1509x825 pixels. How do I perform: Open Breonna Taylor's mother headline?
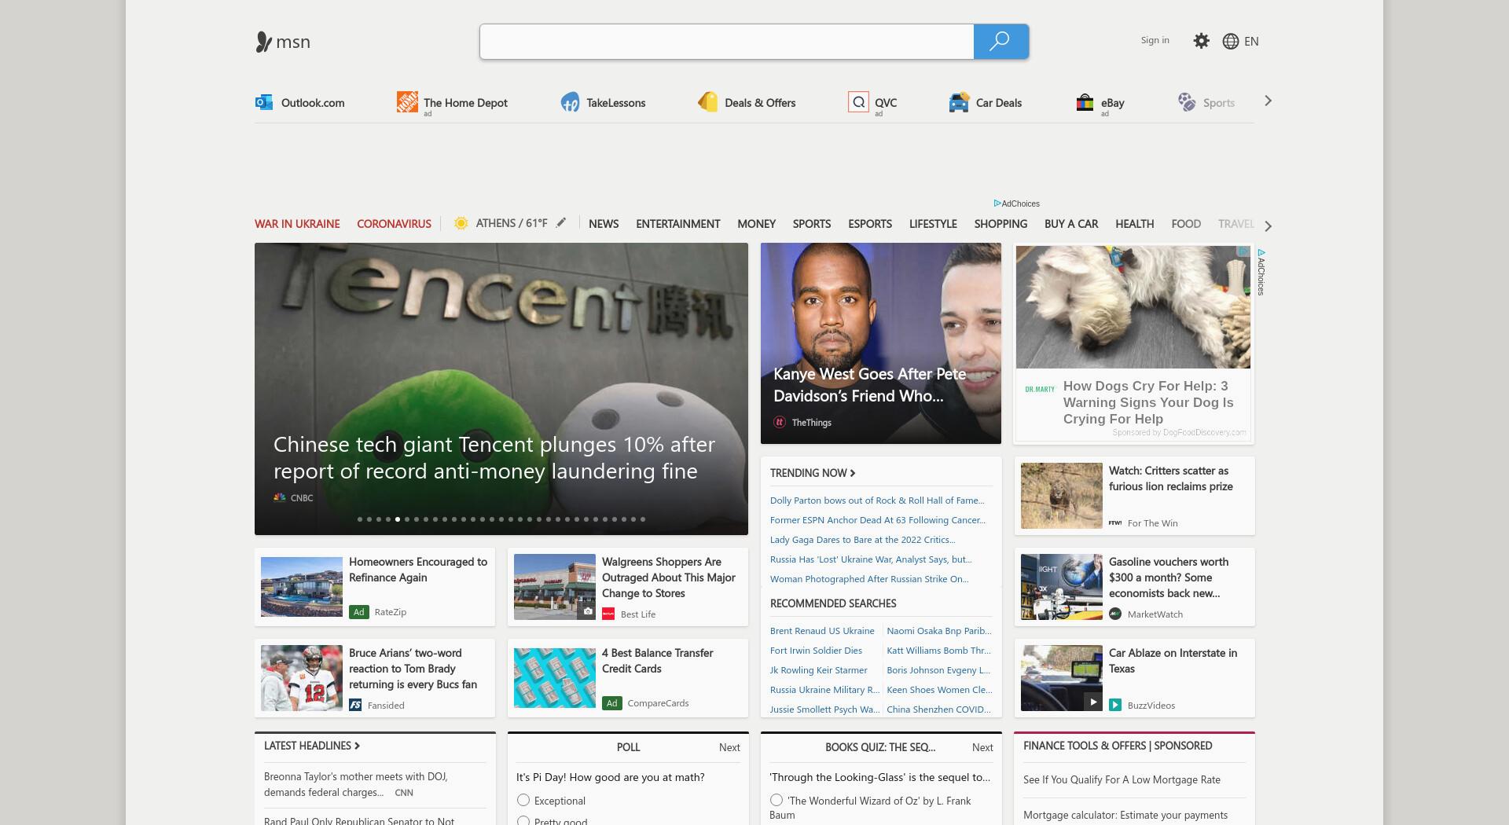[356, 784]
